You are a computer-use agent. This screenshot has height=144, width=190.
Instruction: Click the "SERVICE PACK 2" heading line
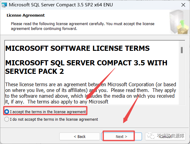34,71
